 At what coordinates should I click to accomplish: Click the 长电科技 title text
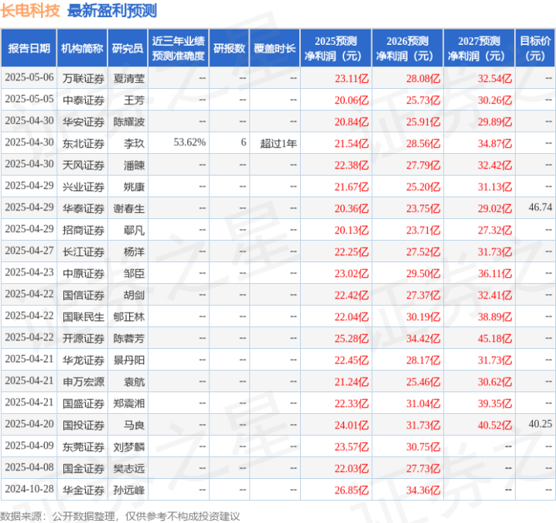(x=30, y=11)
